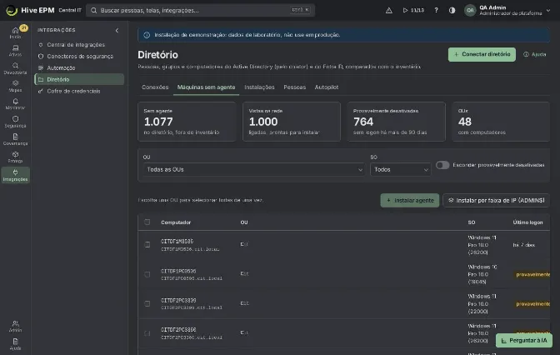The image size is (560, 355).
Task: Switch to the Autopilot tab
Action: (327, 87)
